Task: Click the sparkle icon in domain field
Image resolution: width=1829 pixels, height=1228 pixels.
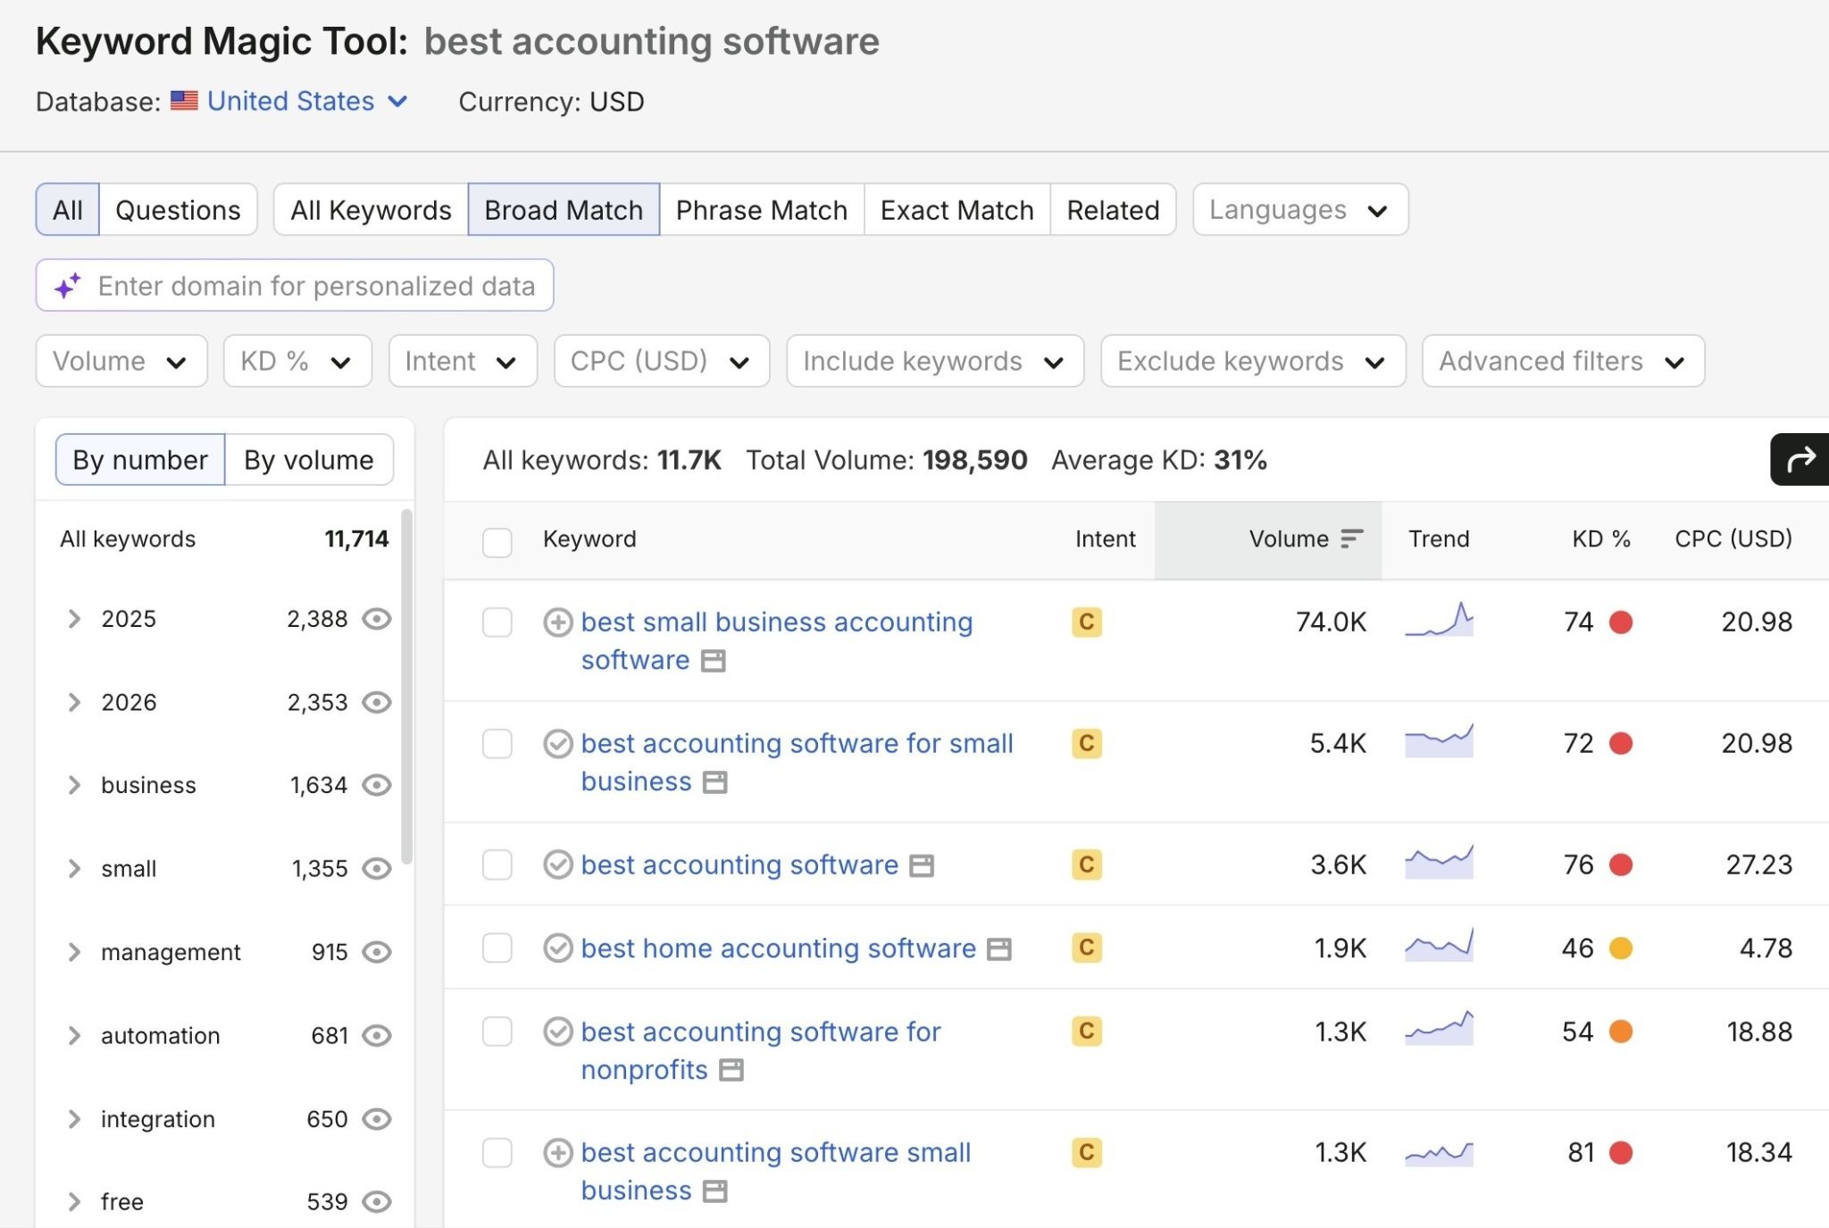Action: [68, 286]
